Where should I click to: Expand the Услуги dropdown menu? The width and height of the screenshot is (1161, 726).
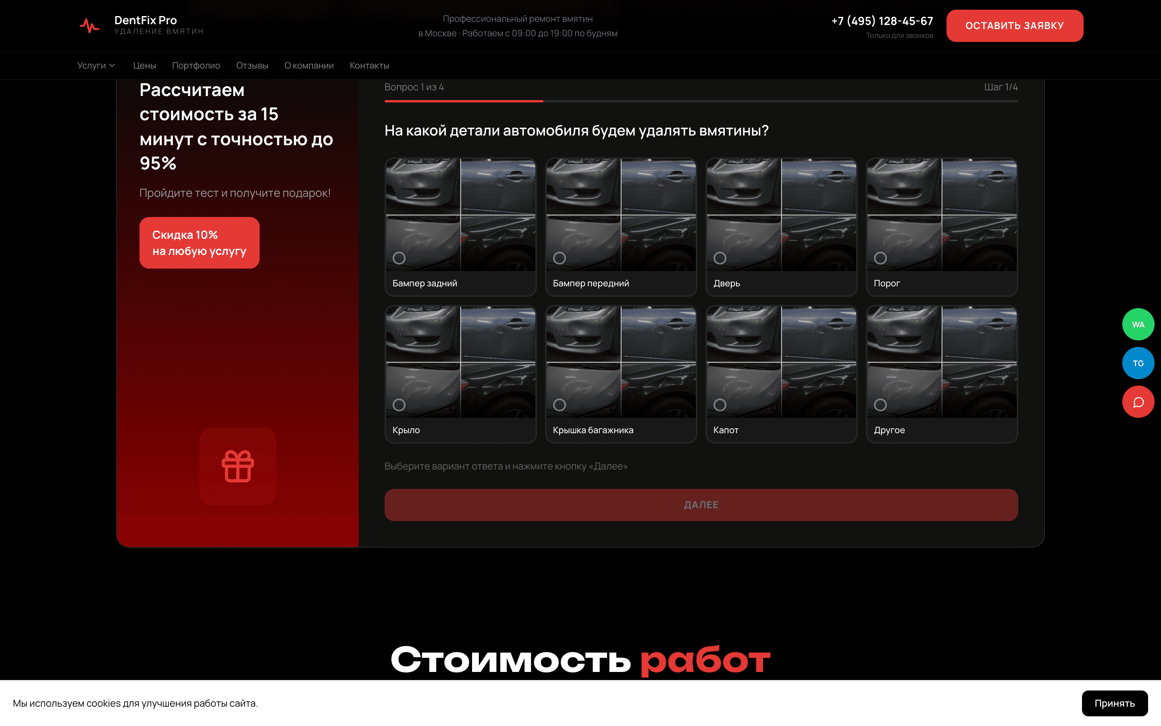click(x=96, y=65)
